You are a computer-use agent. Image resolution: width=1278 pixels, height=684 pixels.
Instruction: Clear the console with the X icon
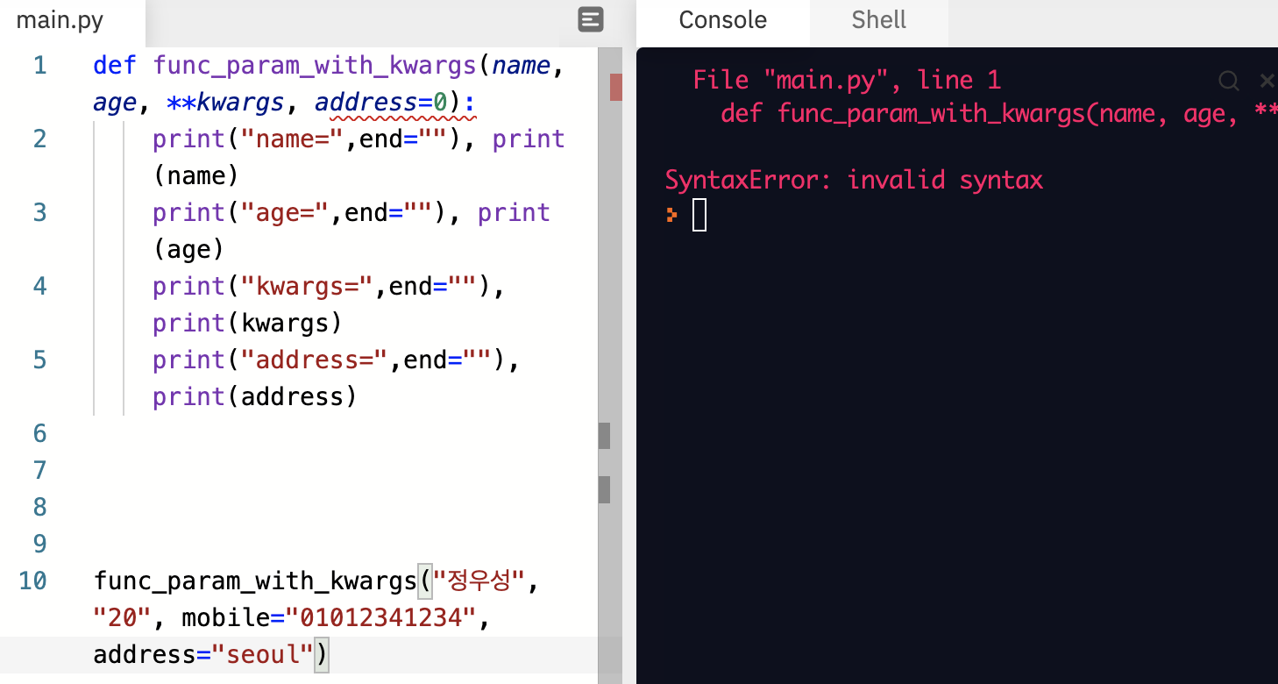click(x=1267, y=81)
